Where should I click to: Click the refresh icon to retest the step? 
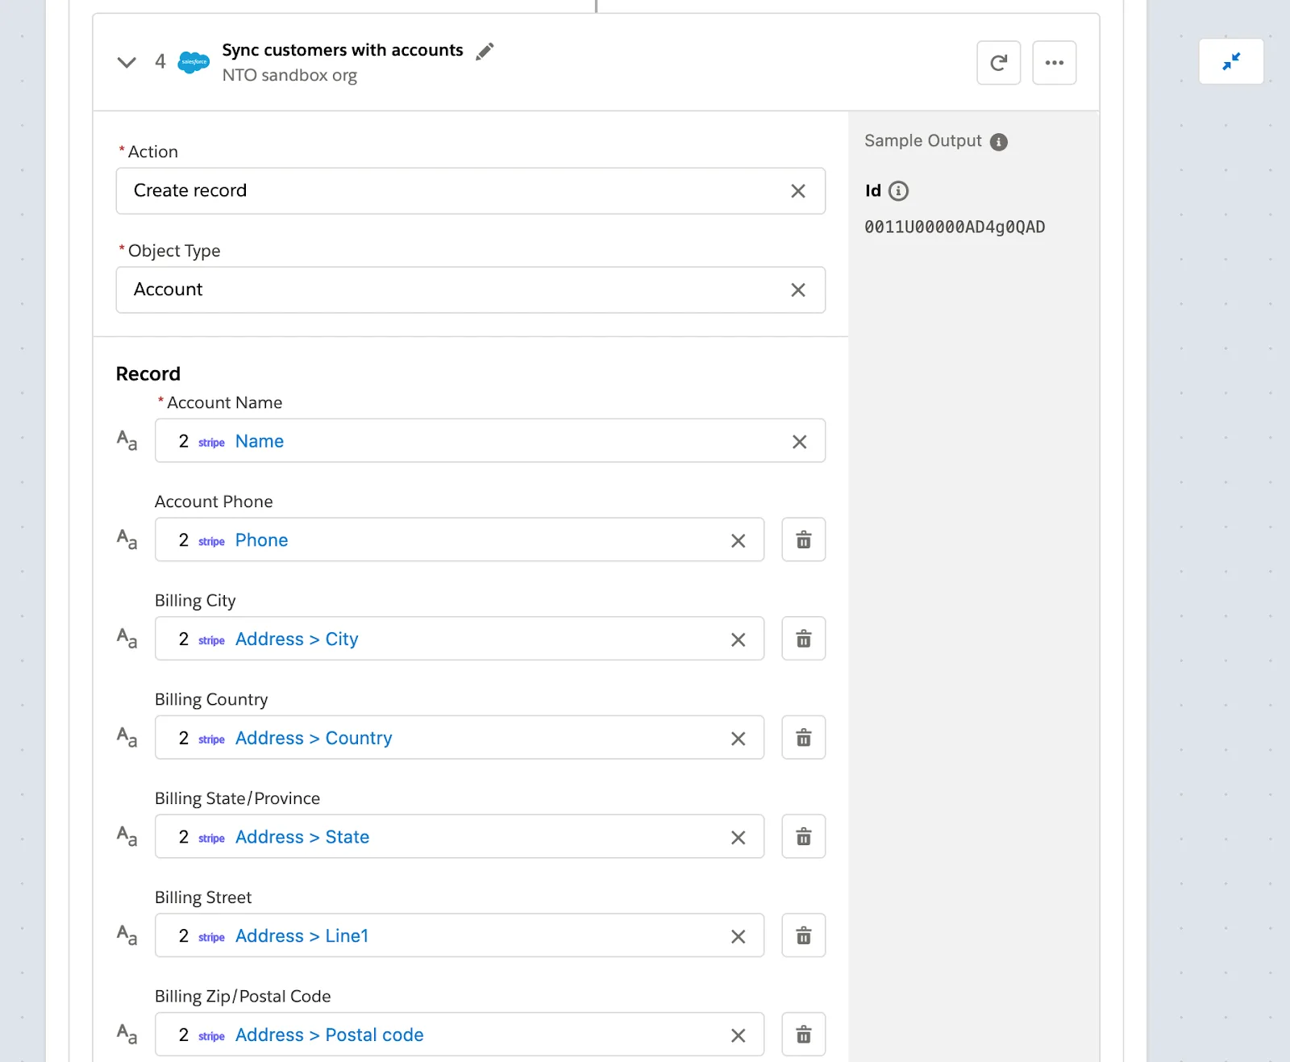coord(998,62)
